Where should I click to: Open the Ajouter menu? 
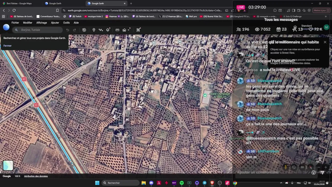coord(55,23)
